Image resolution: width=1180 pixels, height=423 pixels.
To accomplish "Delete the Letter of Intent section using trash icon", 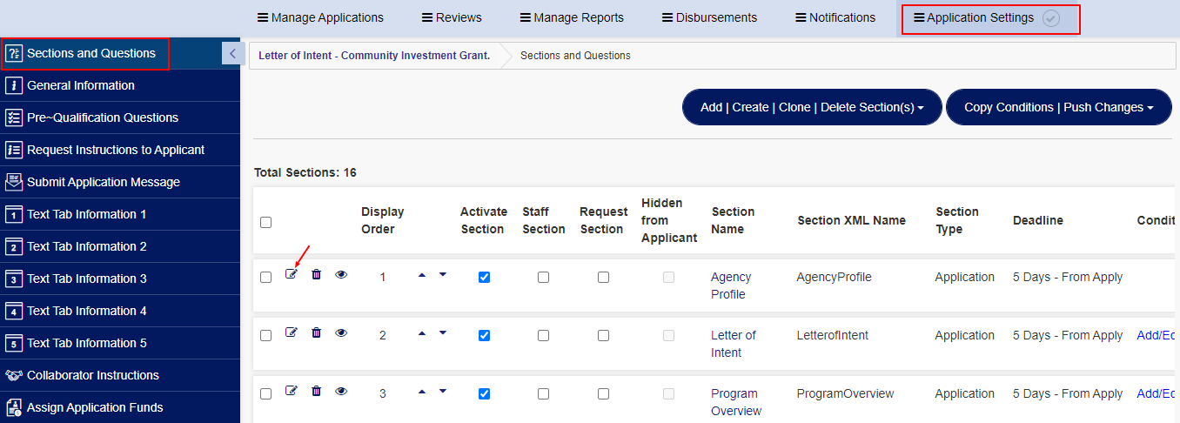I will pyautogui.click(x=316, y=332).
